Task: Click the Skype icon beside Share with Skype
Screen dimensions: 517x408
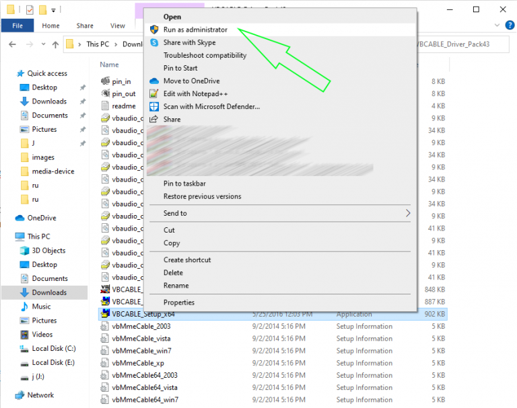Action: tap(153, 42)
